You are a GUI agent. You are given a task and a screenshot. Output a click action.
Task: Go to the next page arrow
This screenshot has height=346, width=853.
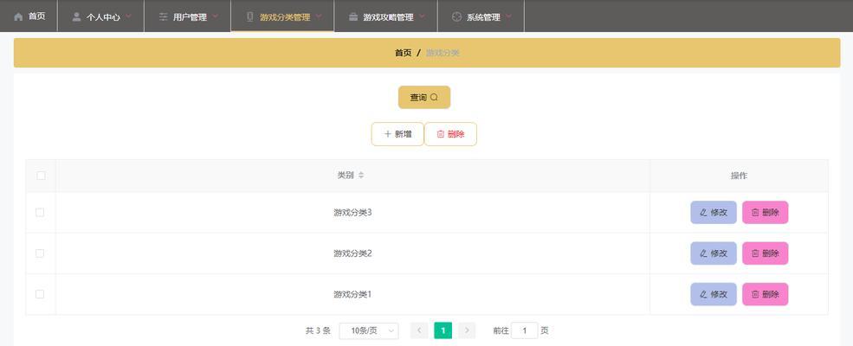[x=467, y=330]
